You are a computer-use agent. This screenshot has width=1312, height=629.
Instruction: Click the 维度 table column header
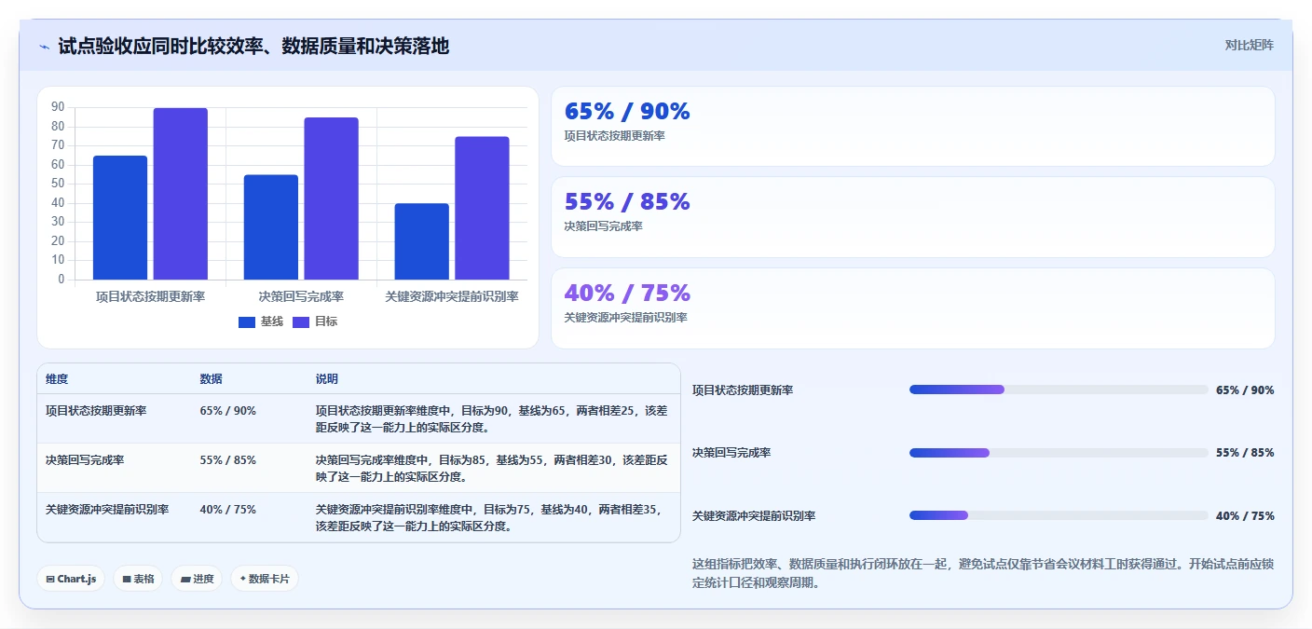[57, 379]
